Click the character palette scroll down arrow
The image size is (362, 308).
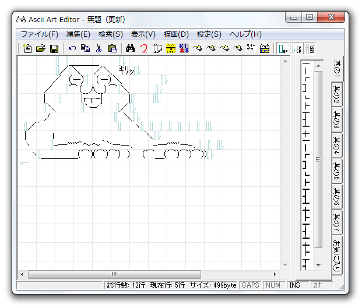(319, 265)
